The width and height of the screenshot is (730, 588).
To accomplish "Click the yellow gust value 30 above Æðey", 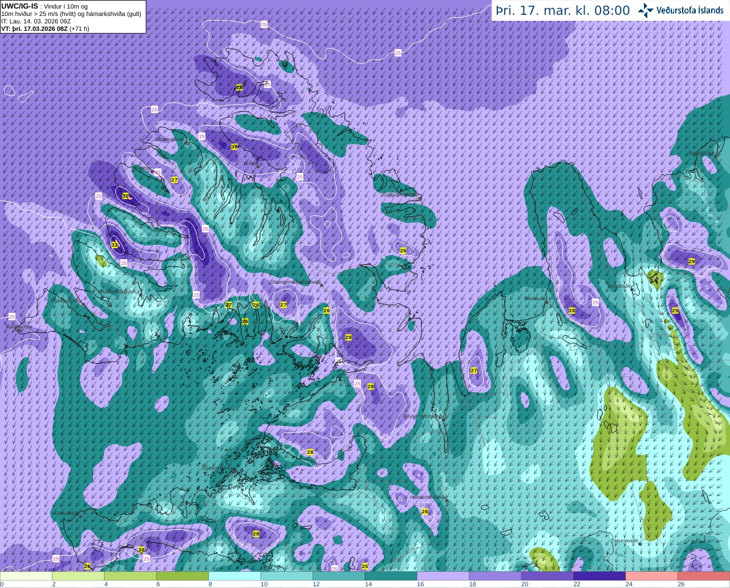I will pyautogui.click(x=234, y=147).
